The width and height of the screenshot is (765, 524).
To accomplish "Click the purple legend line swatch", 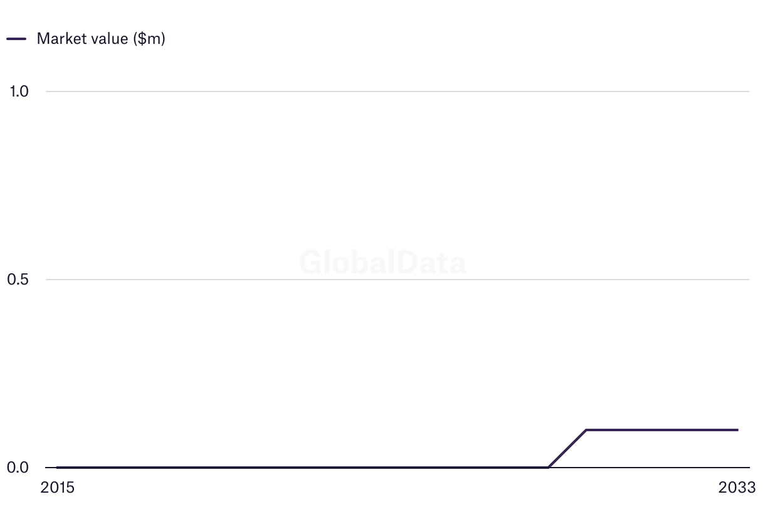I will coord(16,39).
